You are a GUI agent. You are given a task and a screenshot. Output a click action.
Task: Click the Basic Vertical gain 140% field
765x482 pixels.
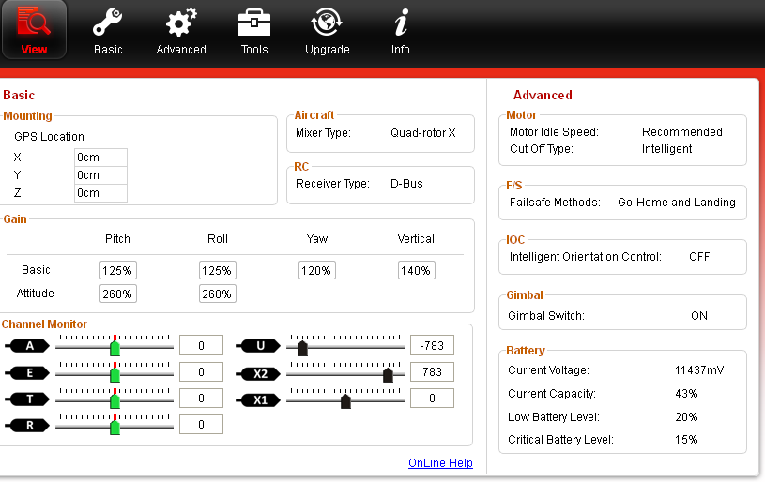pos(417,270)
